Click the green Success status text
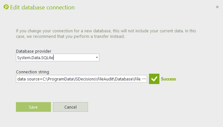The image size is (223, 127). click(x=168, y=79)
